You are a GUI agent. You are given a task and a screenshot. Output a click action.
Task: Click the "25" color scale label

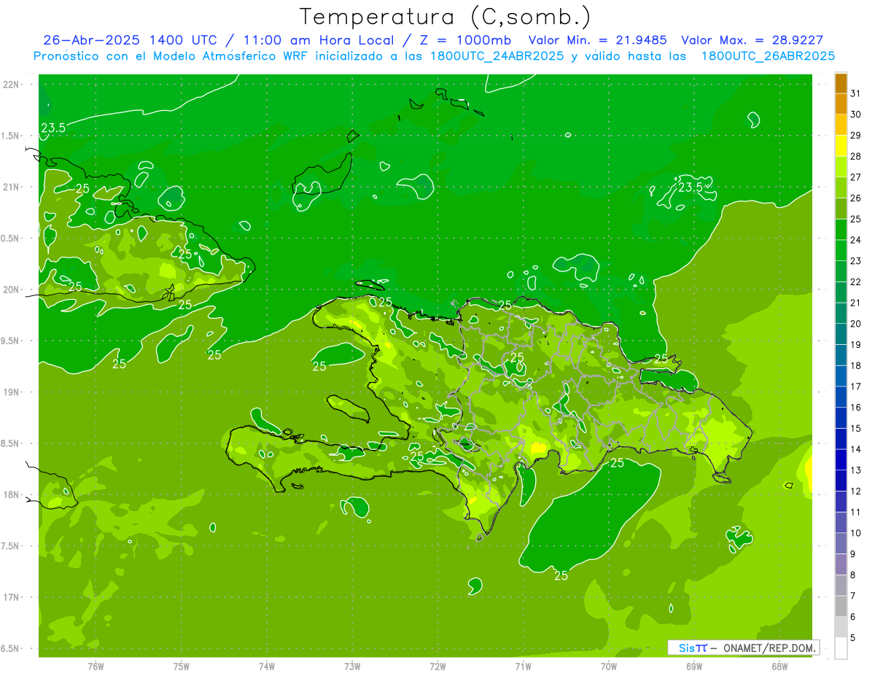(855, 219)
